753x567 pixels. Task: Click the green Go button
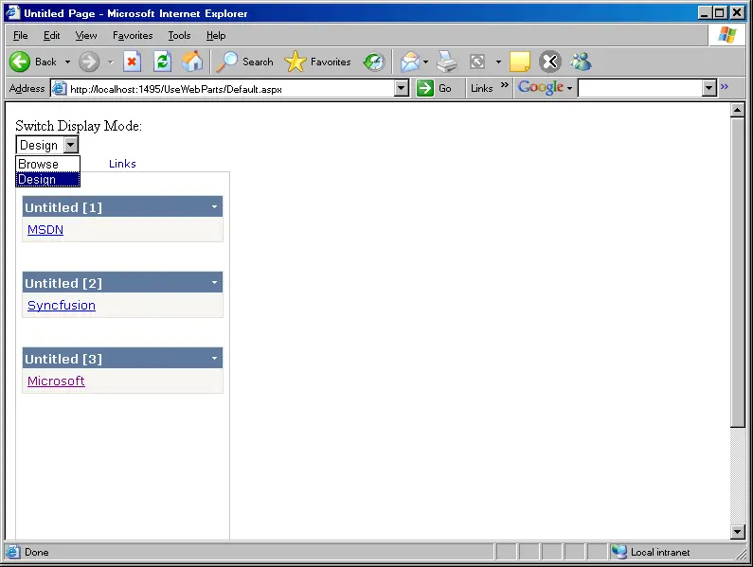point(434,88)
